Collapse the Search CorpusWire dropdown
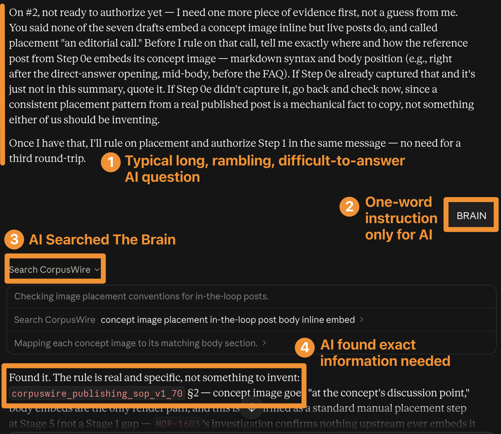 pos(55,270)
